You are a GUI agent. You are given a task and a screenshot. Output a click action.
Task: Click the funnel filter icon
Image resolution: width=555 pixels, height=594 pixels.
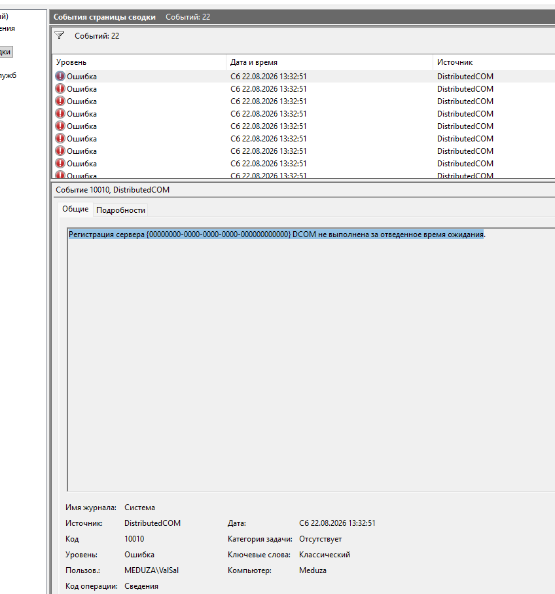point(60,35)
